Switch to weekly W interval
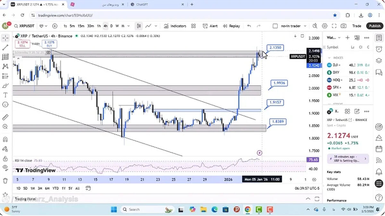The image size is (385, 216). [x=117, y=26]
